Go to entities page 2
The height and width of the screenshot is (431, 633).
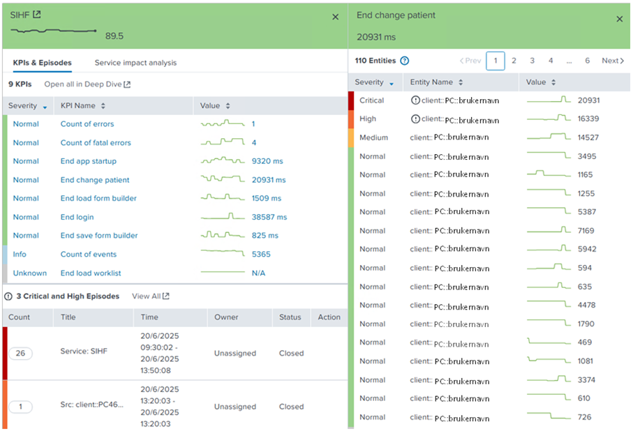(514, 61)
